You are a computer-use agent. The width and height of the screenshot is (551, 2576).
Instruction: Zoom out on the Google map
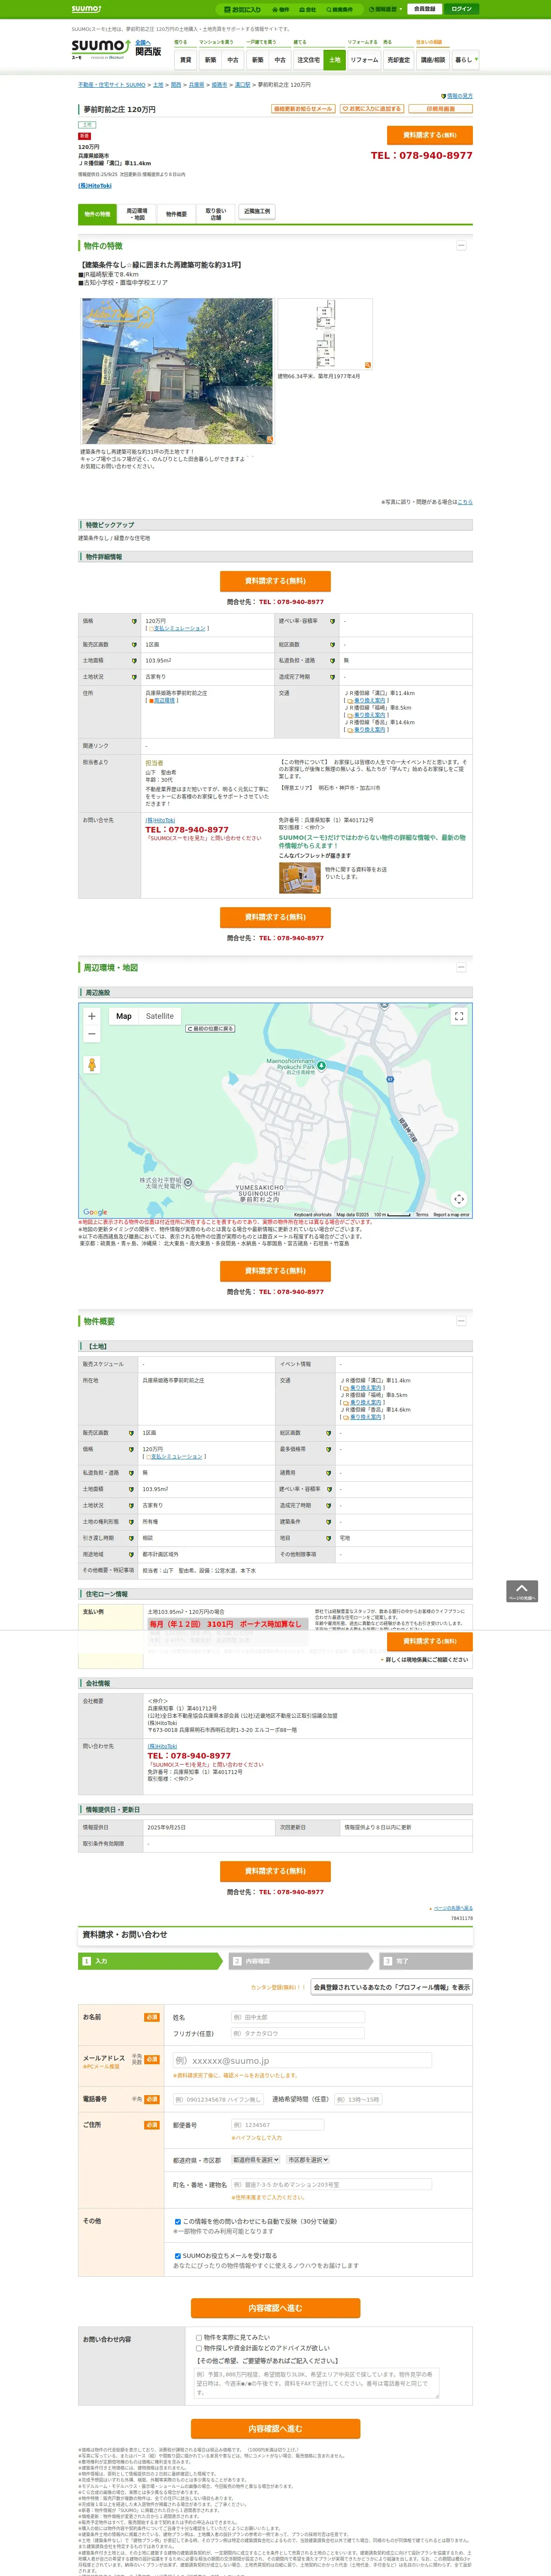click(92, 1034)
